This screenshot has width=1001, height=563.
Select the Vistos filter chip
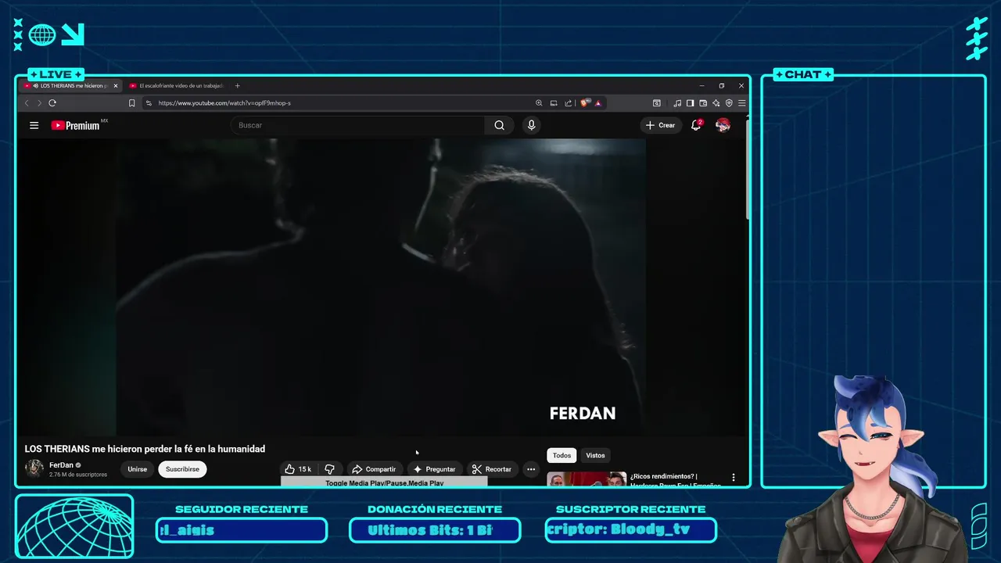(595, 455)
